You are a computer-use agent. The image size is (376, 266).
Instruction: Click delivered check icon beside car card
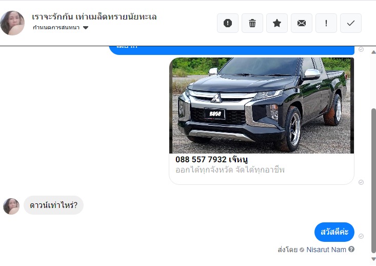point(361,182)
